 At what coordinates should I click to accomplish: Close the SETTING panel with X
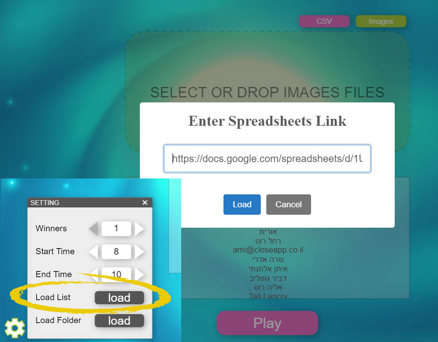[145, 202]
